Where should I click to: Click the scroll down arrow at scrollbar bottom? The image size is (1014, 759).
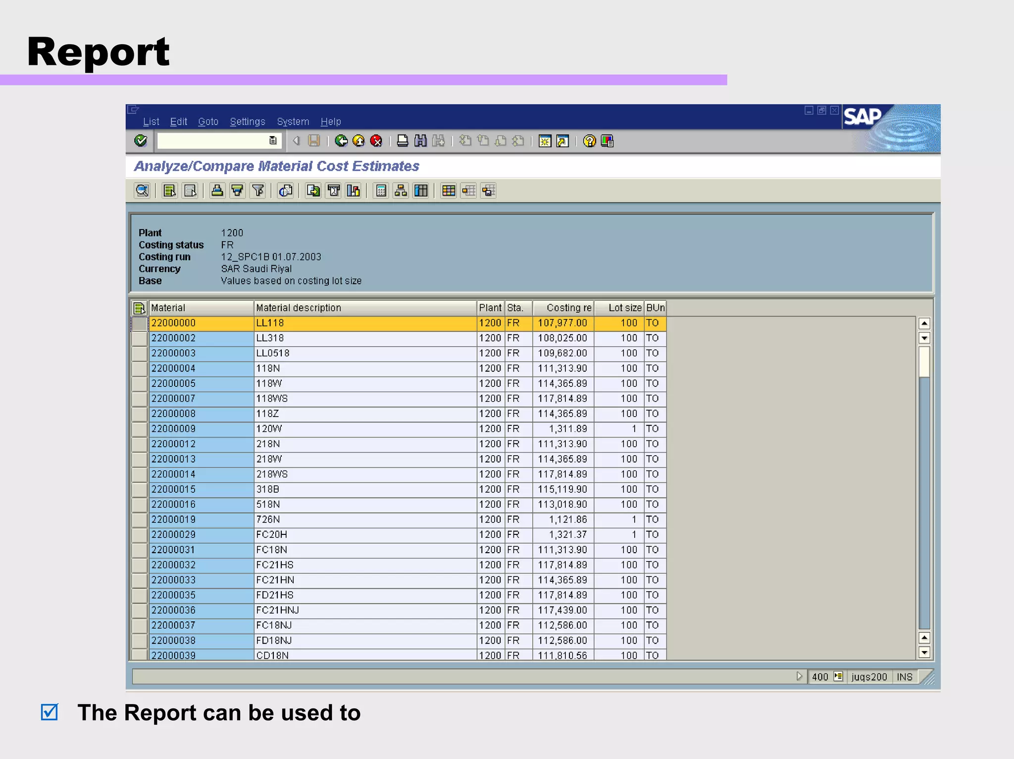coord(924,653)
